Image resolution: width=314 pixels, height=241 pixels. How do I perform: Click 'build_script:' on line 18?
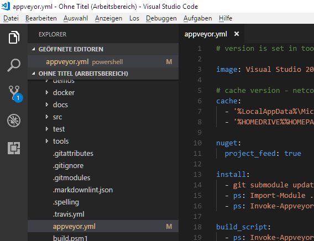243,227
